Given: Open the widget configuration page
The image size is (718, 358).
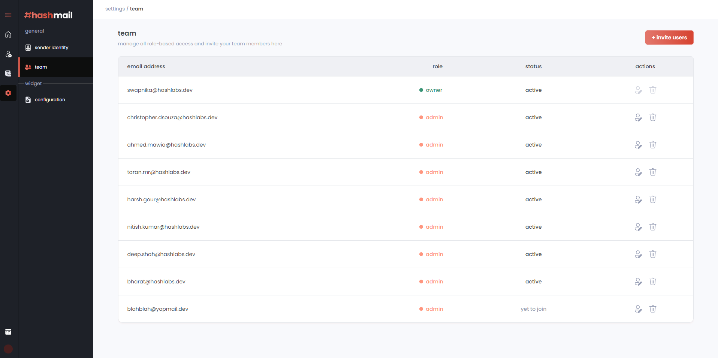Looking at the screenshot, I should click(56, 100).
